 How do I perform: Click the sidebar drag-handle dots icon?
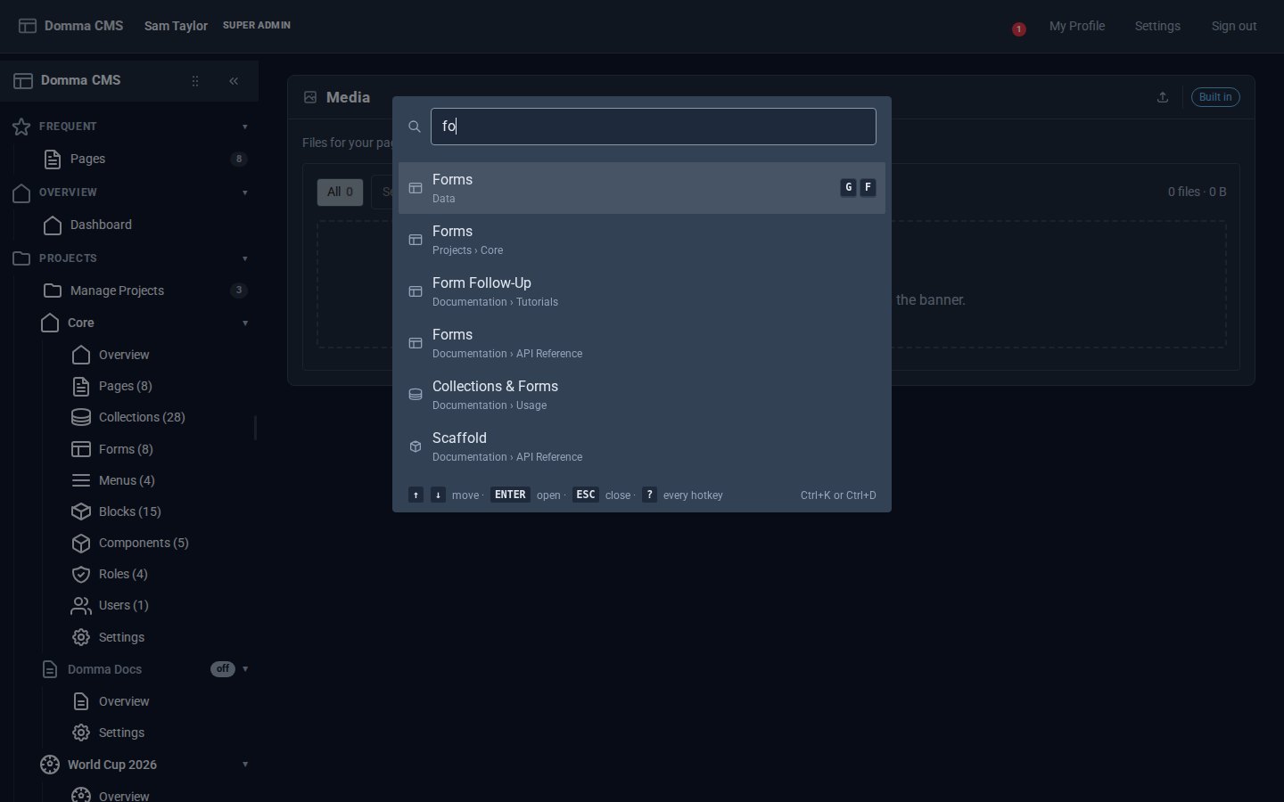(x=195, y=81)
